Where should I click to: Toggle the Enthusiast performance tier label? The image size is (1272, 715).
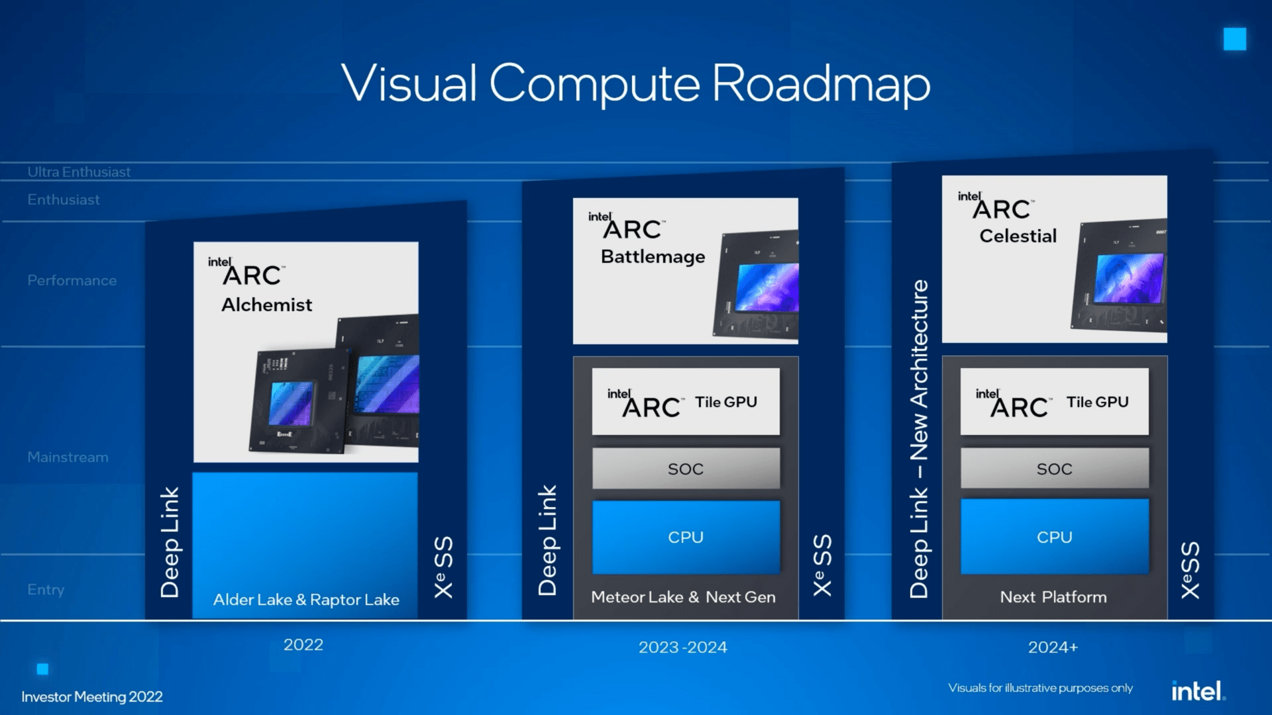click(x=64, y=199)
